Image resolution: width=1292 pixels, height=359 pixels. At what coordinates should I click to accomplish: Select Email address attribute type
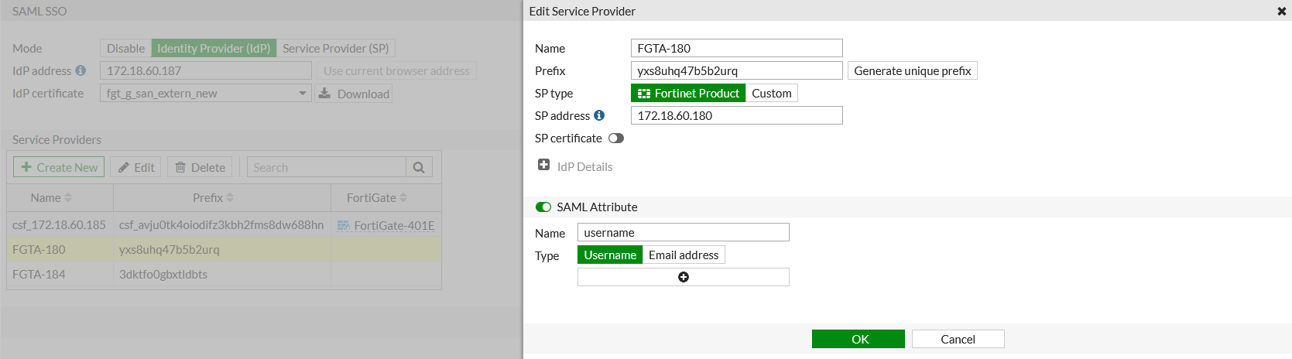pos(684,255)
